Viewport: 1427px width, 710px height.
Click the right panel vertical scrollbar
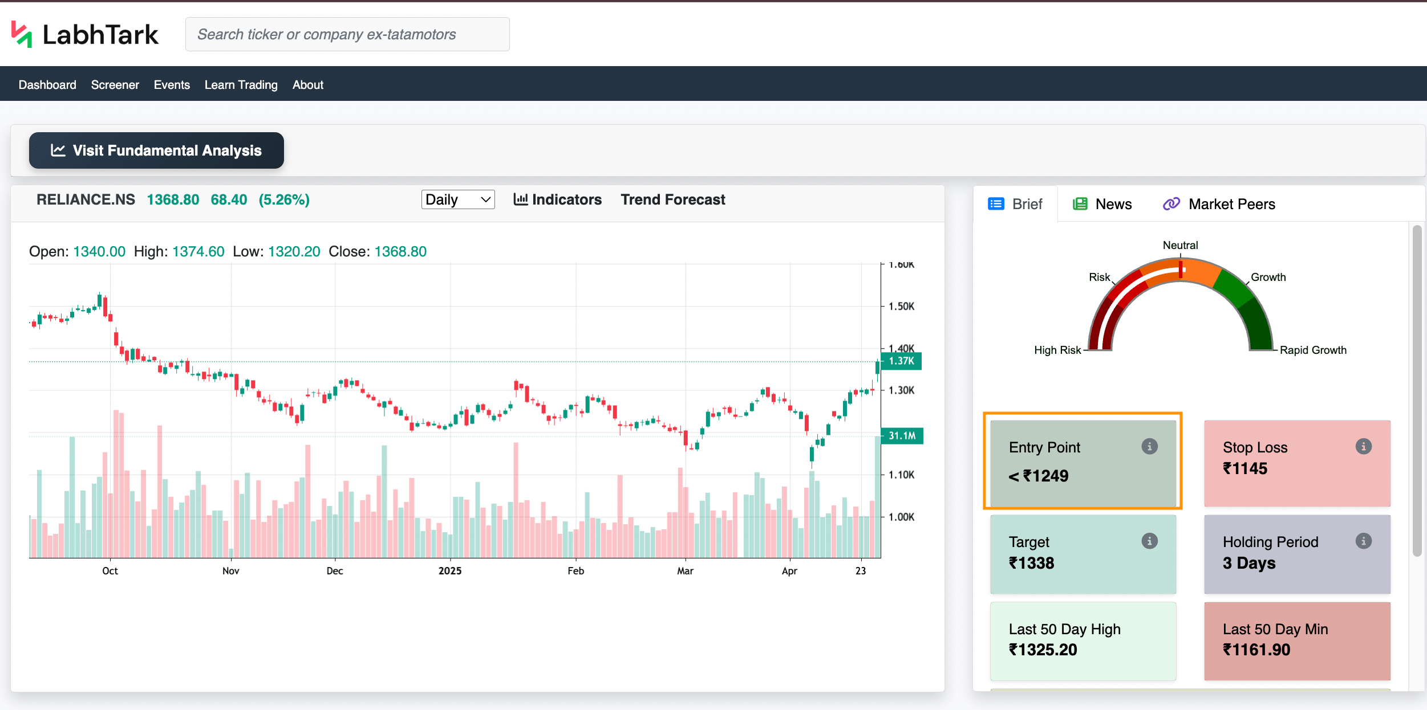click(1417, 390)
